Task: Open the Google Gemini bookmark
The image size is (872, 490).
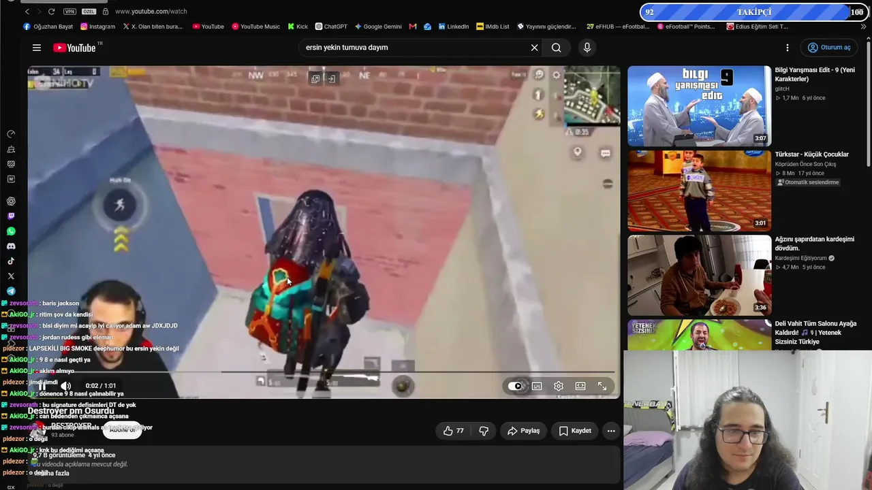Action: (x=378, y=27)
